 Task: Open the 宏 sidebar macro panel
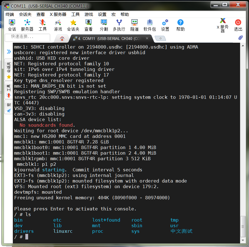[x=9, y=107]
